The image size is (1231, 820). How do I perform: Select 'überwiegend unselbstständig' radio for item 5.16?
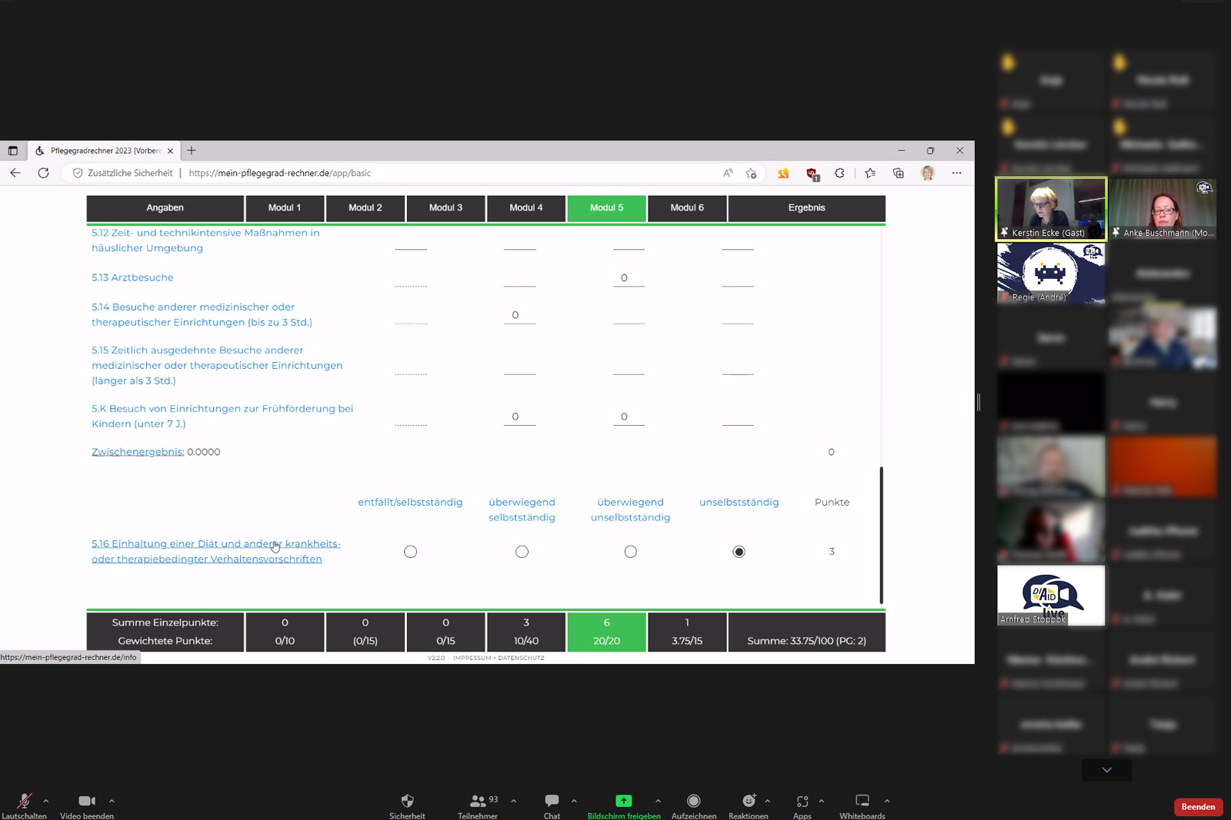click(x=630, y=552)
